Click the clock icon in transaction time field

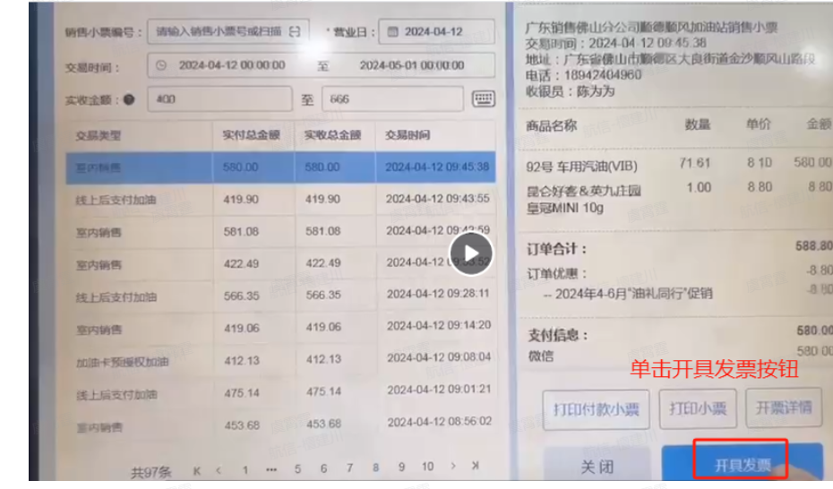pyautogui.click(x=161, y=65)
